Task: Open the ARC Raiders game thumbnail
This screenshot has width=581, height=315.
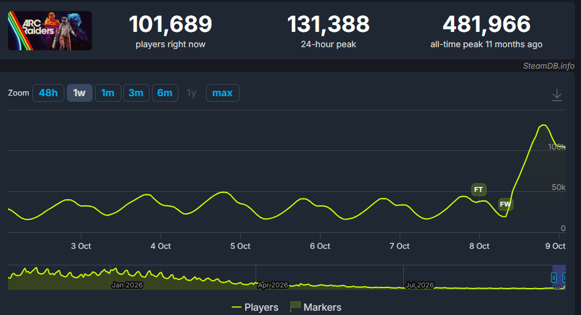Action: (x=50, y=31)
